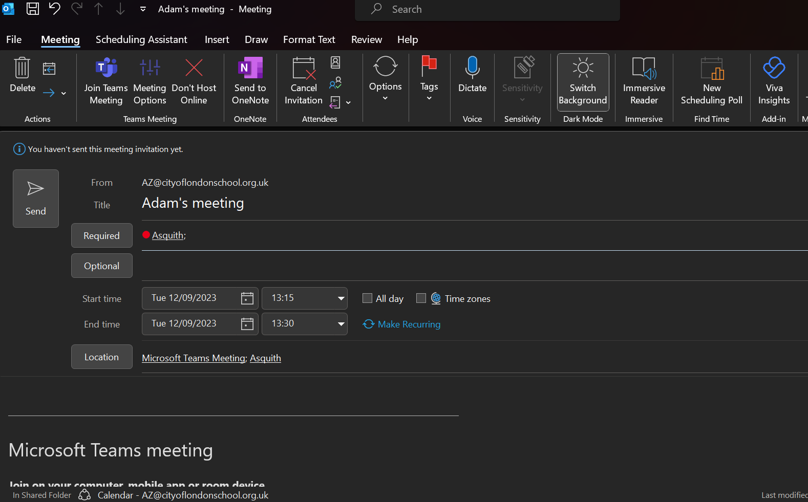This screenshot has width=808, height=502.
Task: Expand the 13:30 end time dropdown
Action: pos(341,324)
